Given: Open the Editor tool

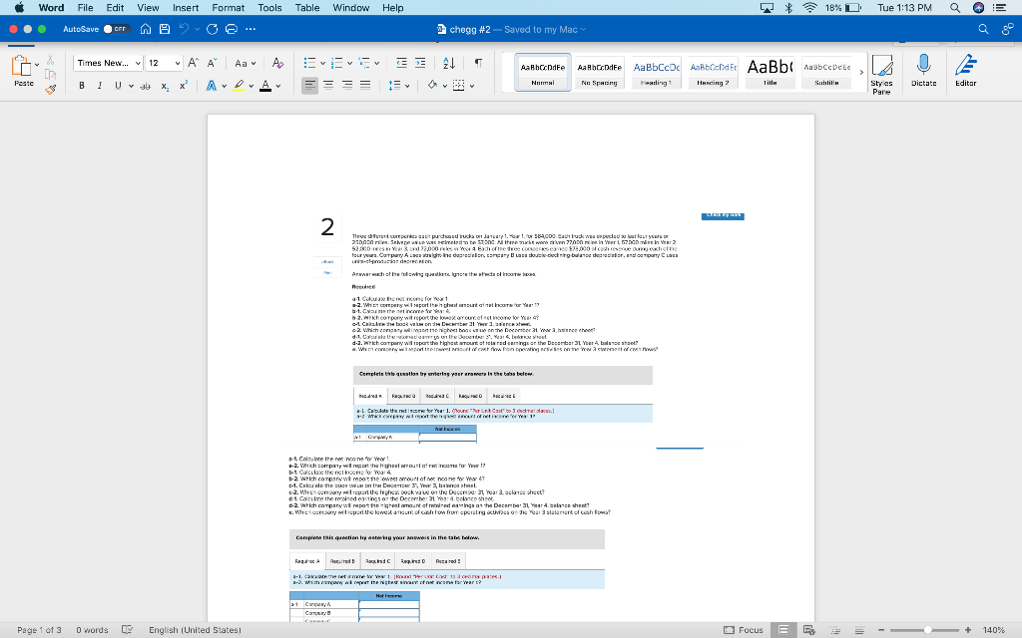Looking at the screenshot, I should [x=966, y=70].
